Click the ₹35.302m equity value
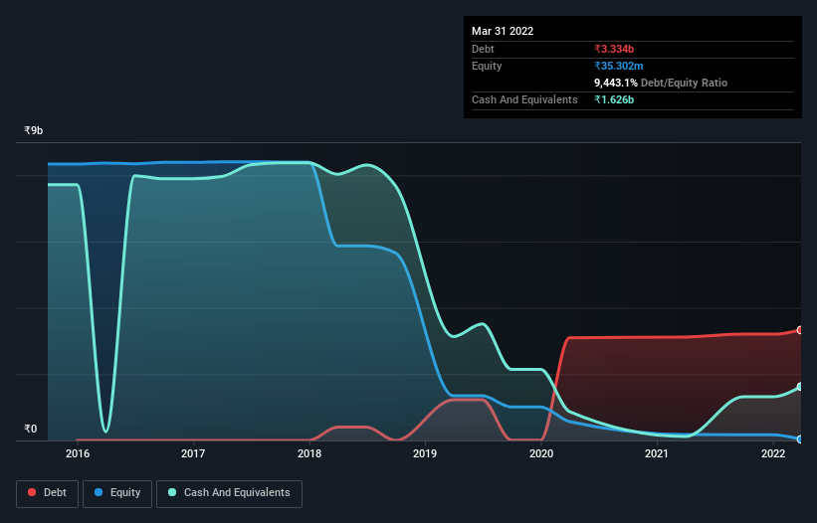Image resolution: width=817 pixels, height=523 pixels. pyautogui.click(x=619, y=66)
